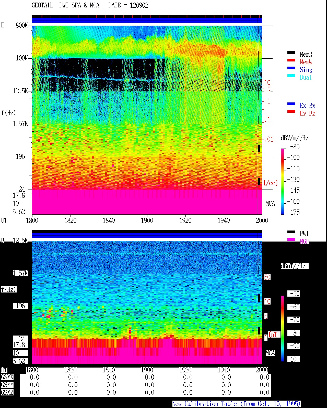Click the blue Ex Bx legend swatch
Viewport: 327px width, 408px height.
click(x=291, y=104)
